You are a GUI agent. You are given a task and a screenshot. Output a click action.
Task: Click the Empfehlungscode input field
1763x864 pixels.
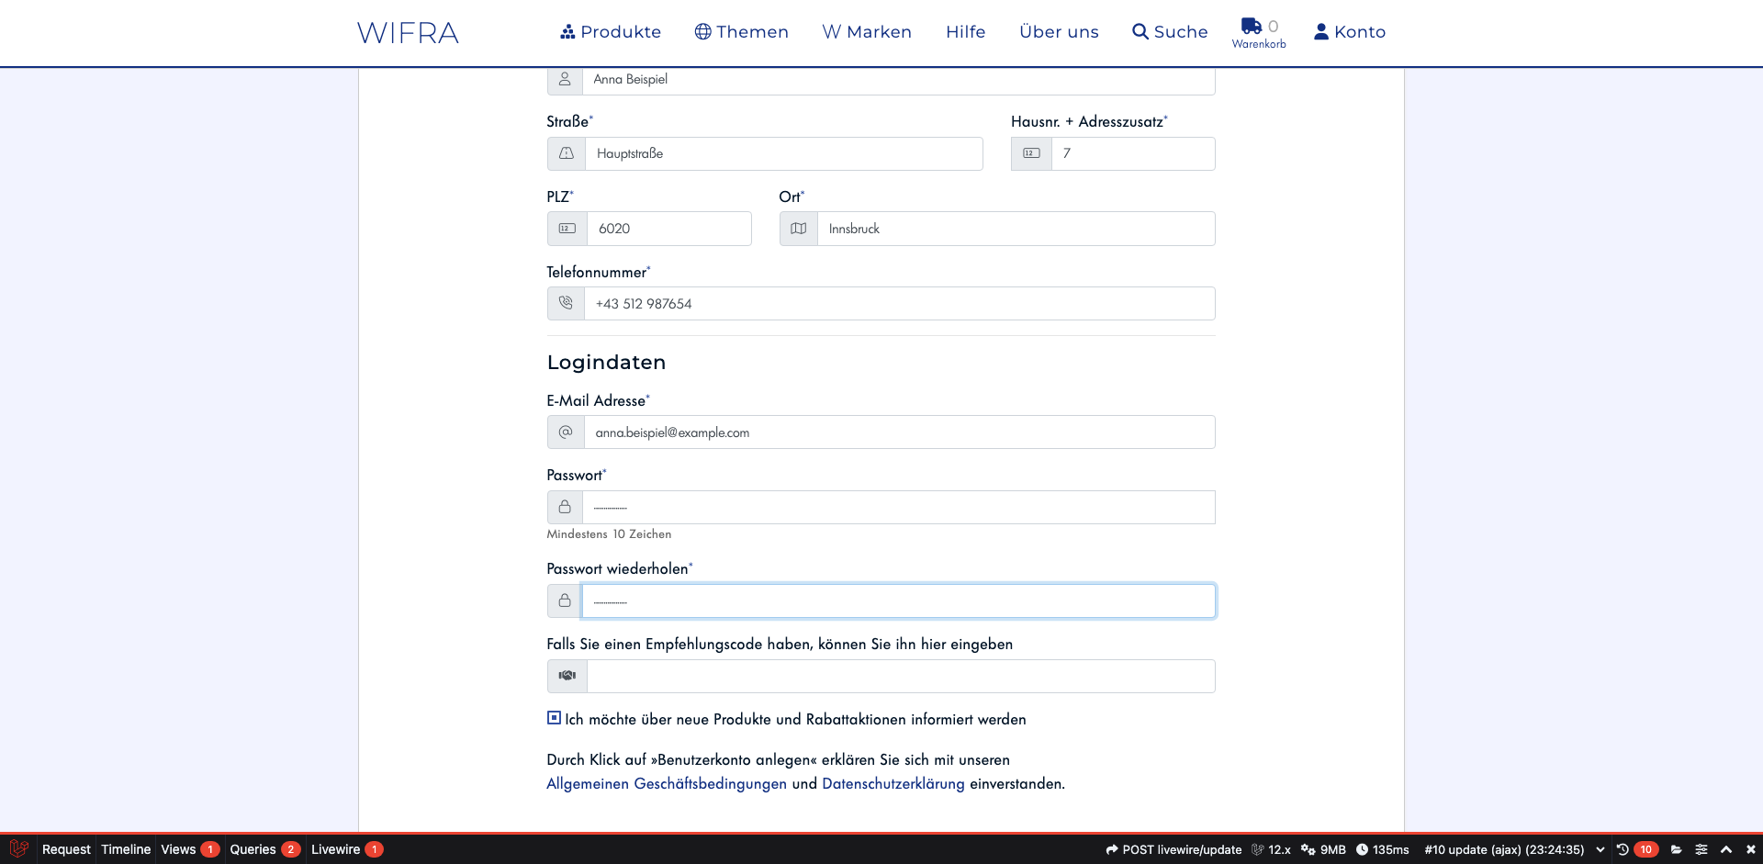[x=900, y=676]
